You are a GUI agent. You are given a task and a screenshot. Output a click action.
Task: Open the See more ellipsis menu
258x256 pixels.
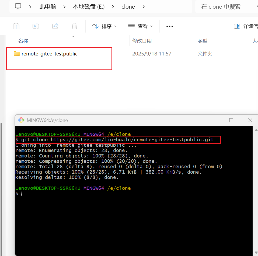click(x=169, y=26)
